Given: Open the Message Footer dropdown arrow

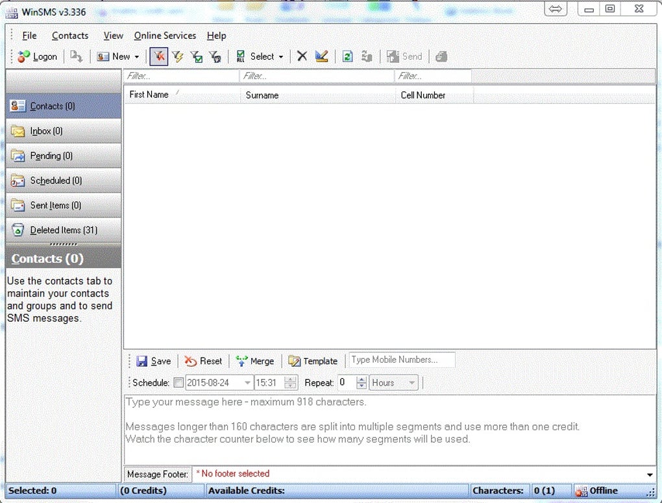Looking at the screenshot, I should (650, 474).
